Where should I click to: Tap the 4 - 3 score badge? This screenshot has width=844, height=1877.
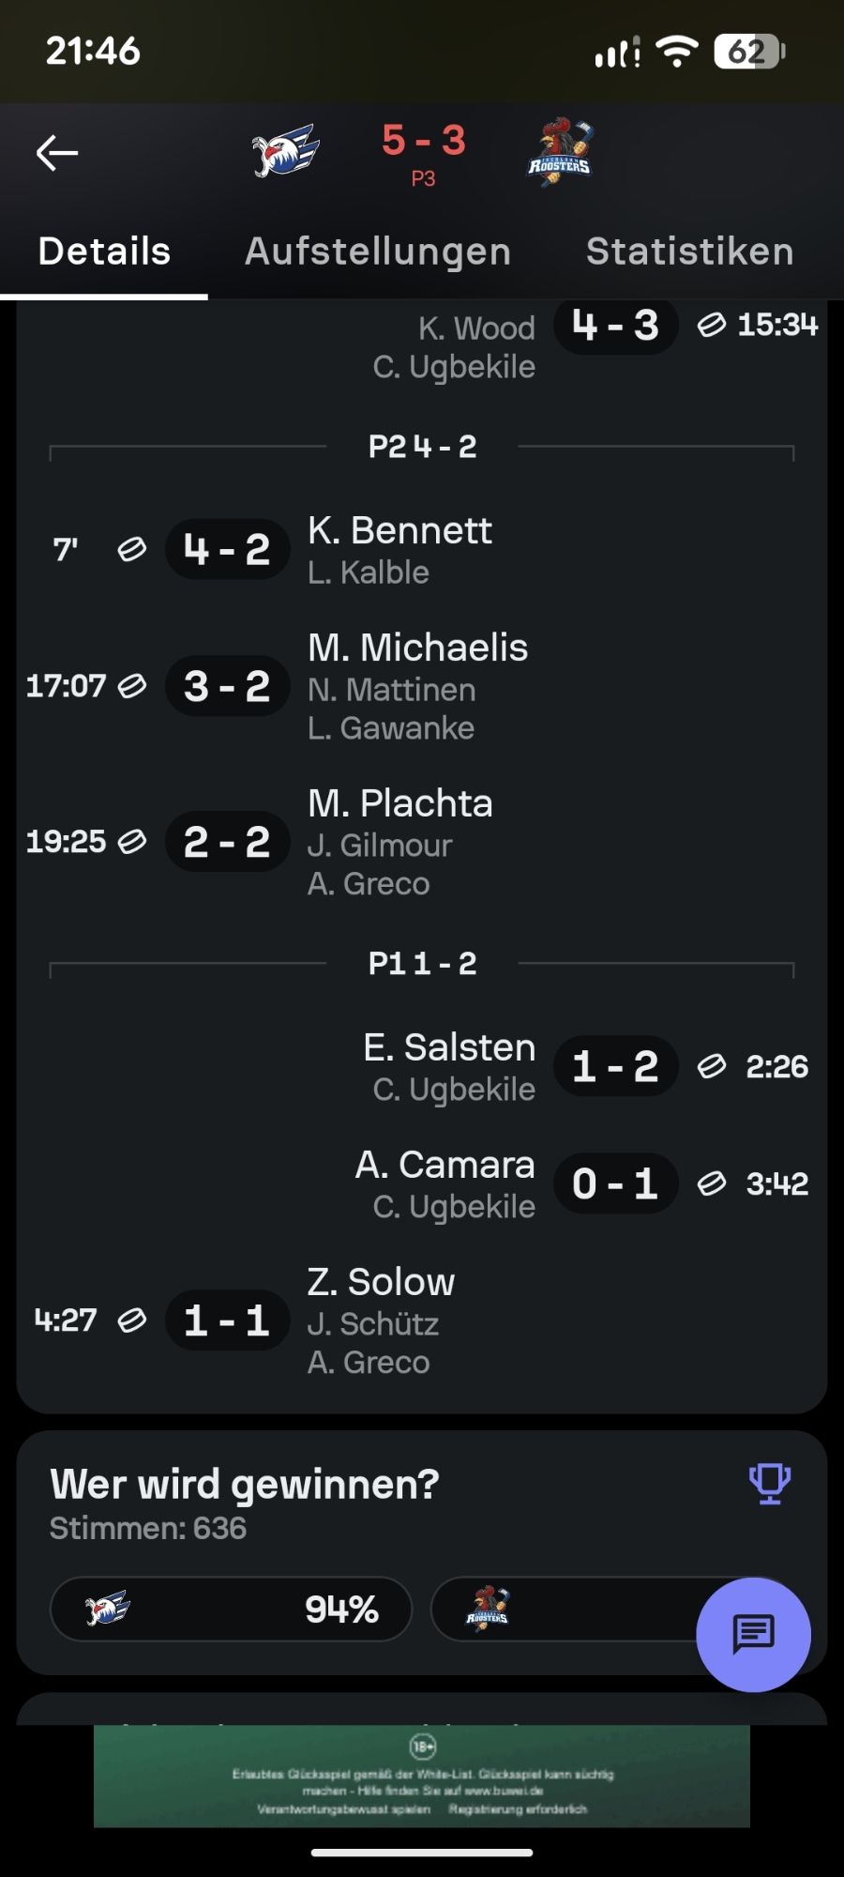615,326
